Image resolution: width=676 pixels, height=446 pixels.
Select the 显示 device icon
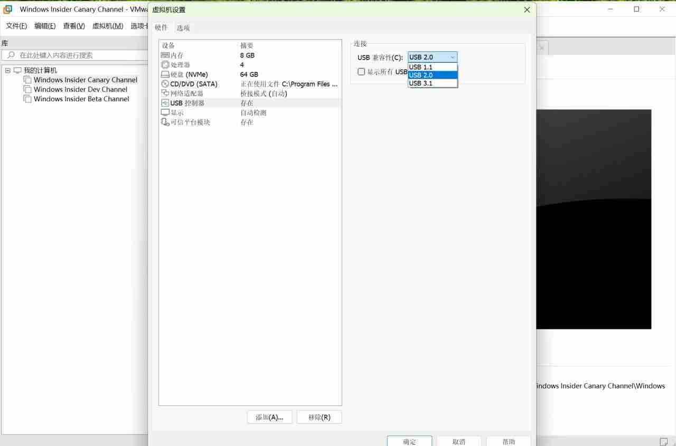point(164,112)
